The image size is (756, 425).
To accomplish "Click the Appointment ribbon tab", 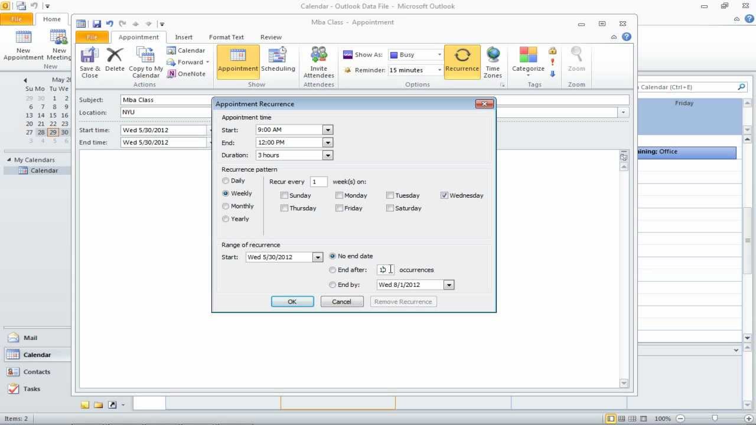I will coord(138,37).
